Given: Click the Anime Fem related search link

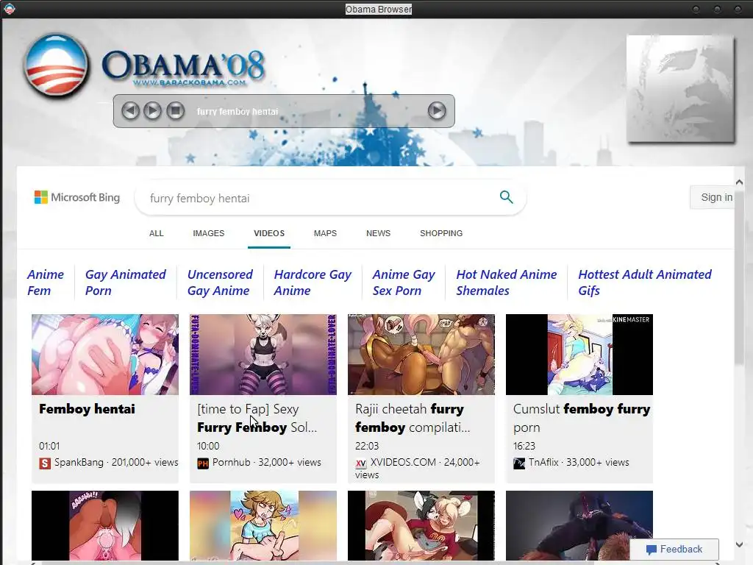Looking at the screenshot, I should tap(46, 282).
